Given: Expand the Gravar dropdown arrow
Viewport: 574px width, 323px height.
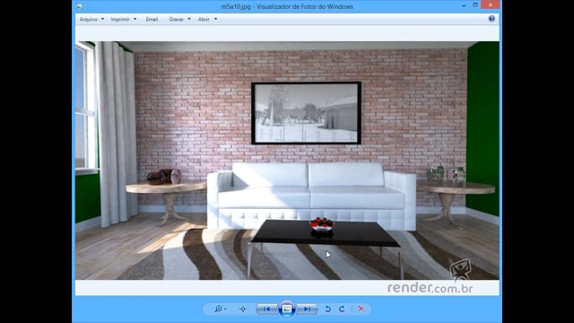Looking at the screenshot, I should tap(189, 19).
